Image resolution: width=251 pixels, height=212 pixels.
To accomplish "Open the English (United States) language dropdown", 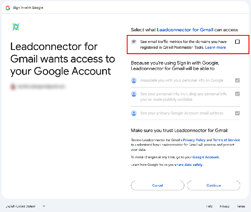I will tap(25, 206).
